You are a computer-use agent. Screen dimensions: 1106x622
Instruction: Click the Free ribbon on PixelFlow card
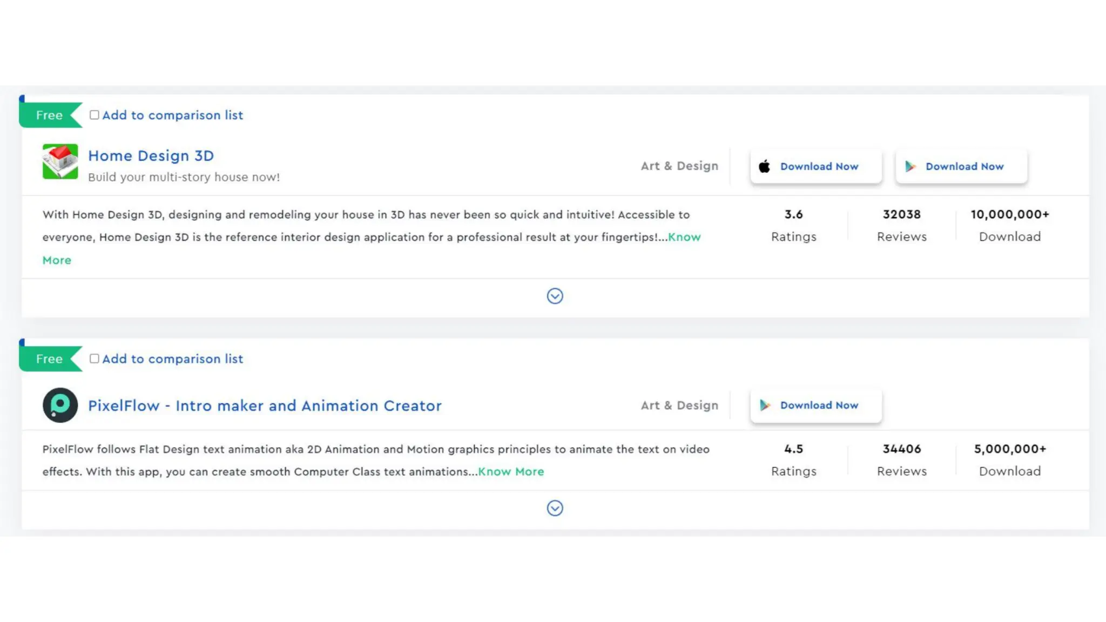(49, 359)
